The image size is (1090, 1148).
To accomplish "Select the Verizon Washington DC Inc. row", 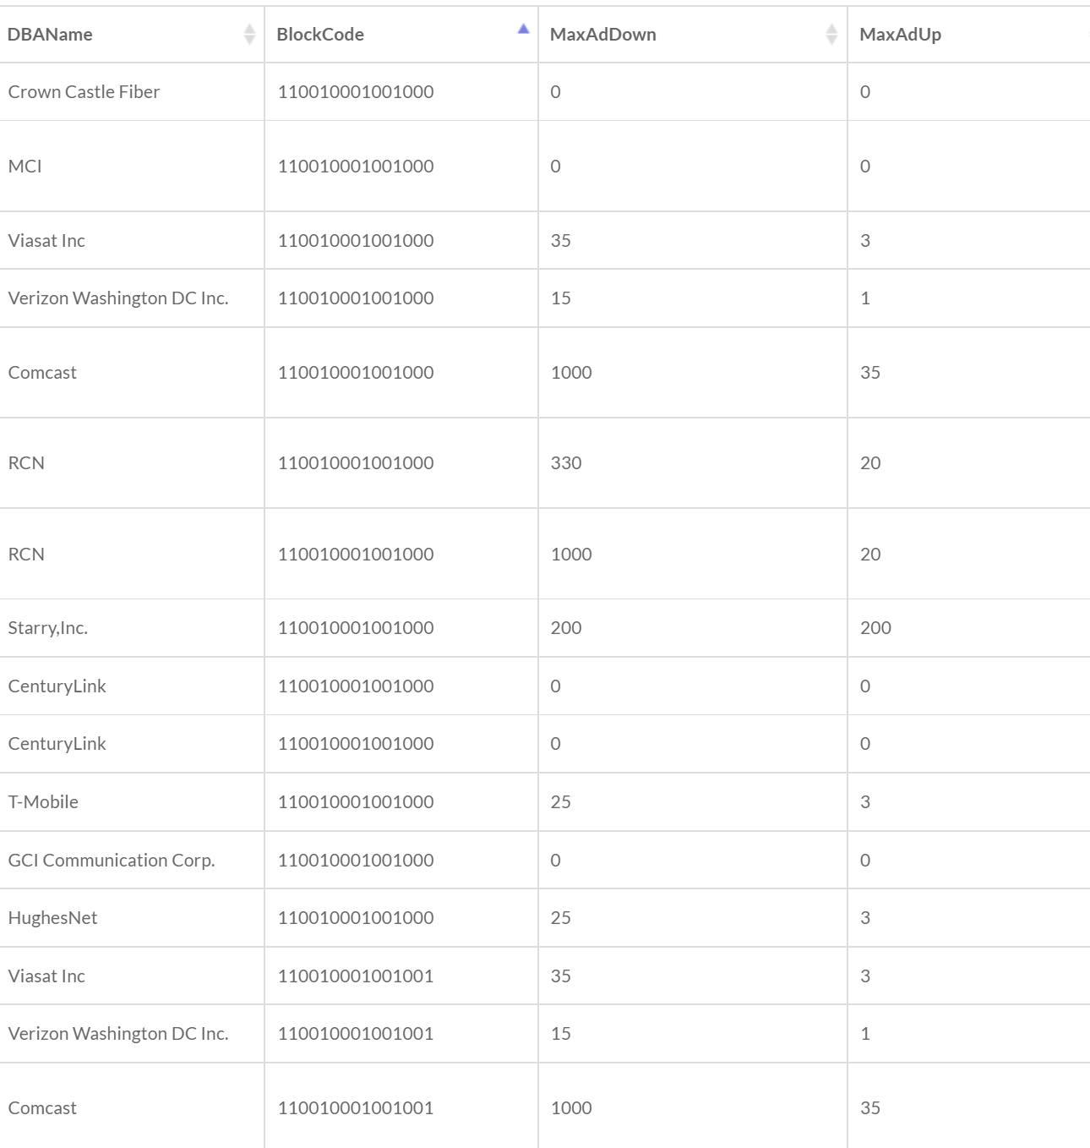I will click(x=118, y=298).
